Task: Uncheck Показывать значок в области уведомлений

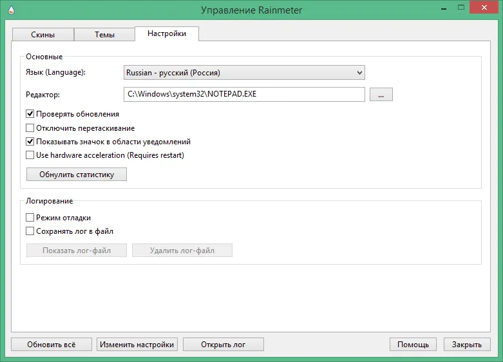Action: coord(30,142)
